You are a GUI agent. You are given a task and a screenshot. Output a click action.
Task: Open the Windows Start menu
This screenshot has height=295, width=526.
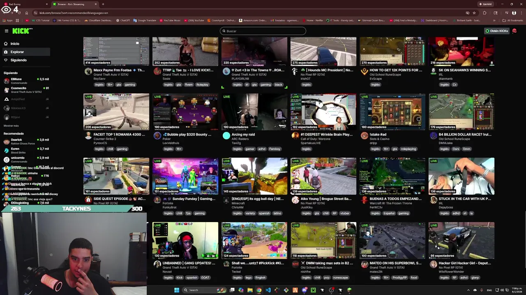[x=177, y=290]
